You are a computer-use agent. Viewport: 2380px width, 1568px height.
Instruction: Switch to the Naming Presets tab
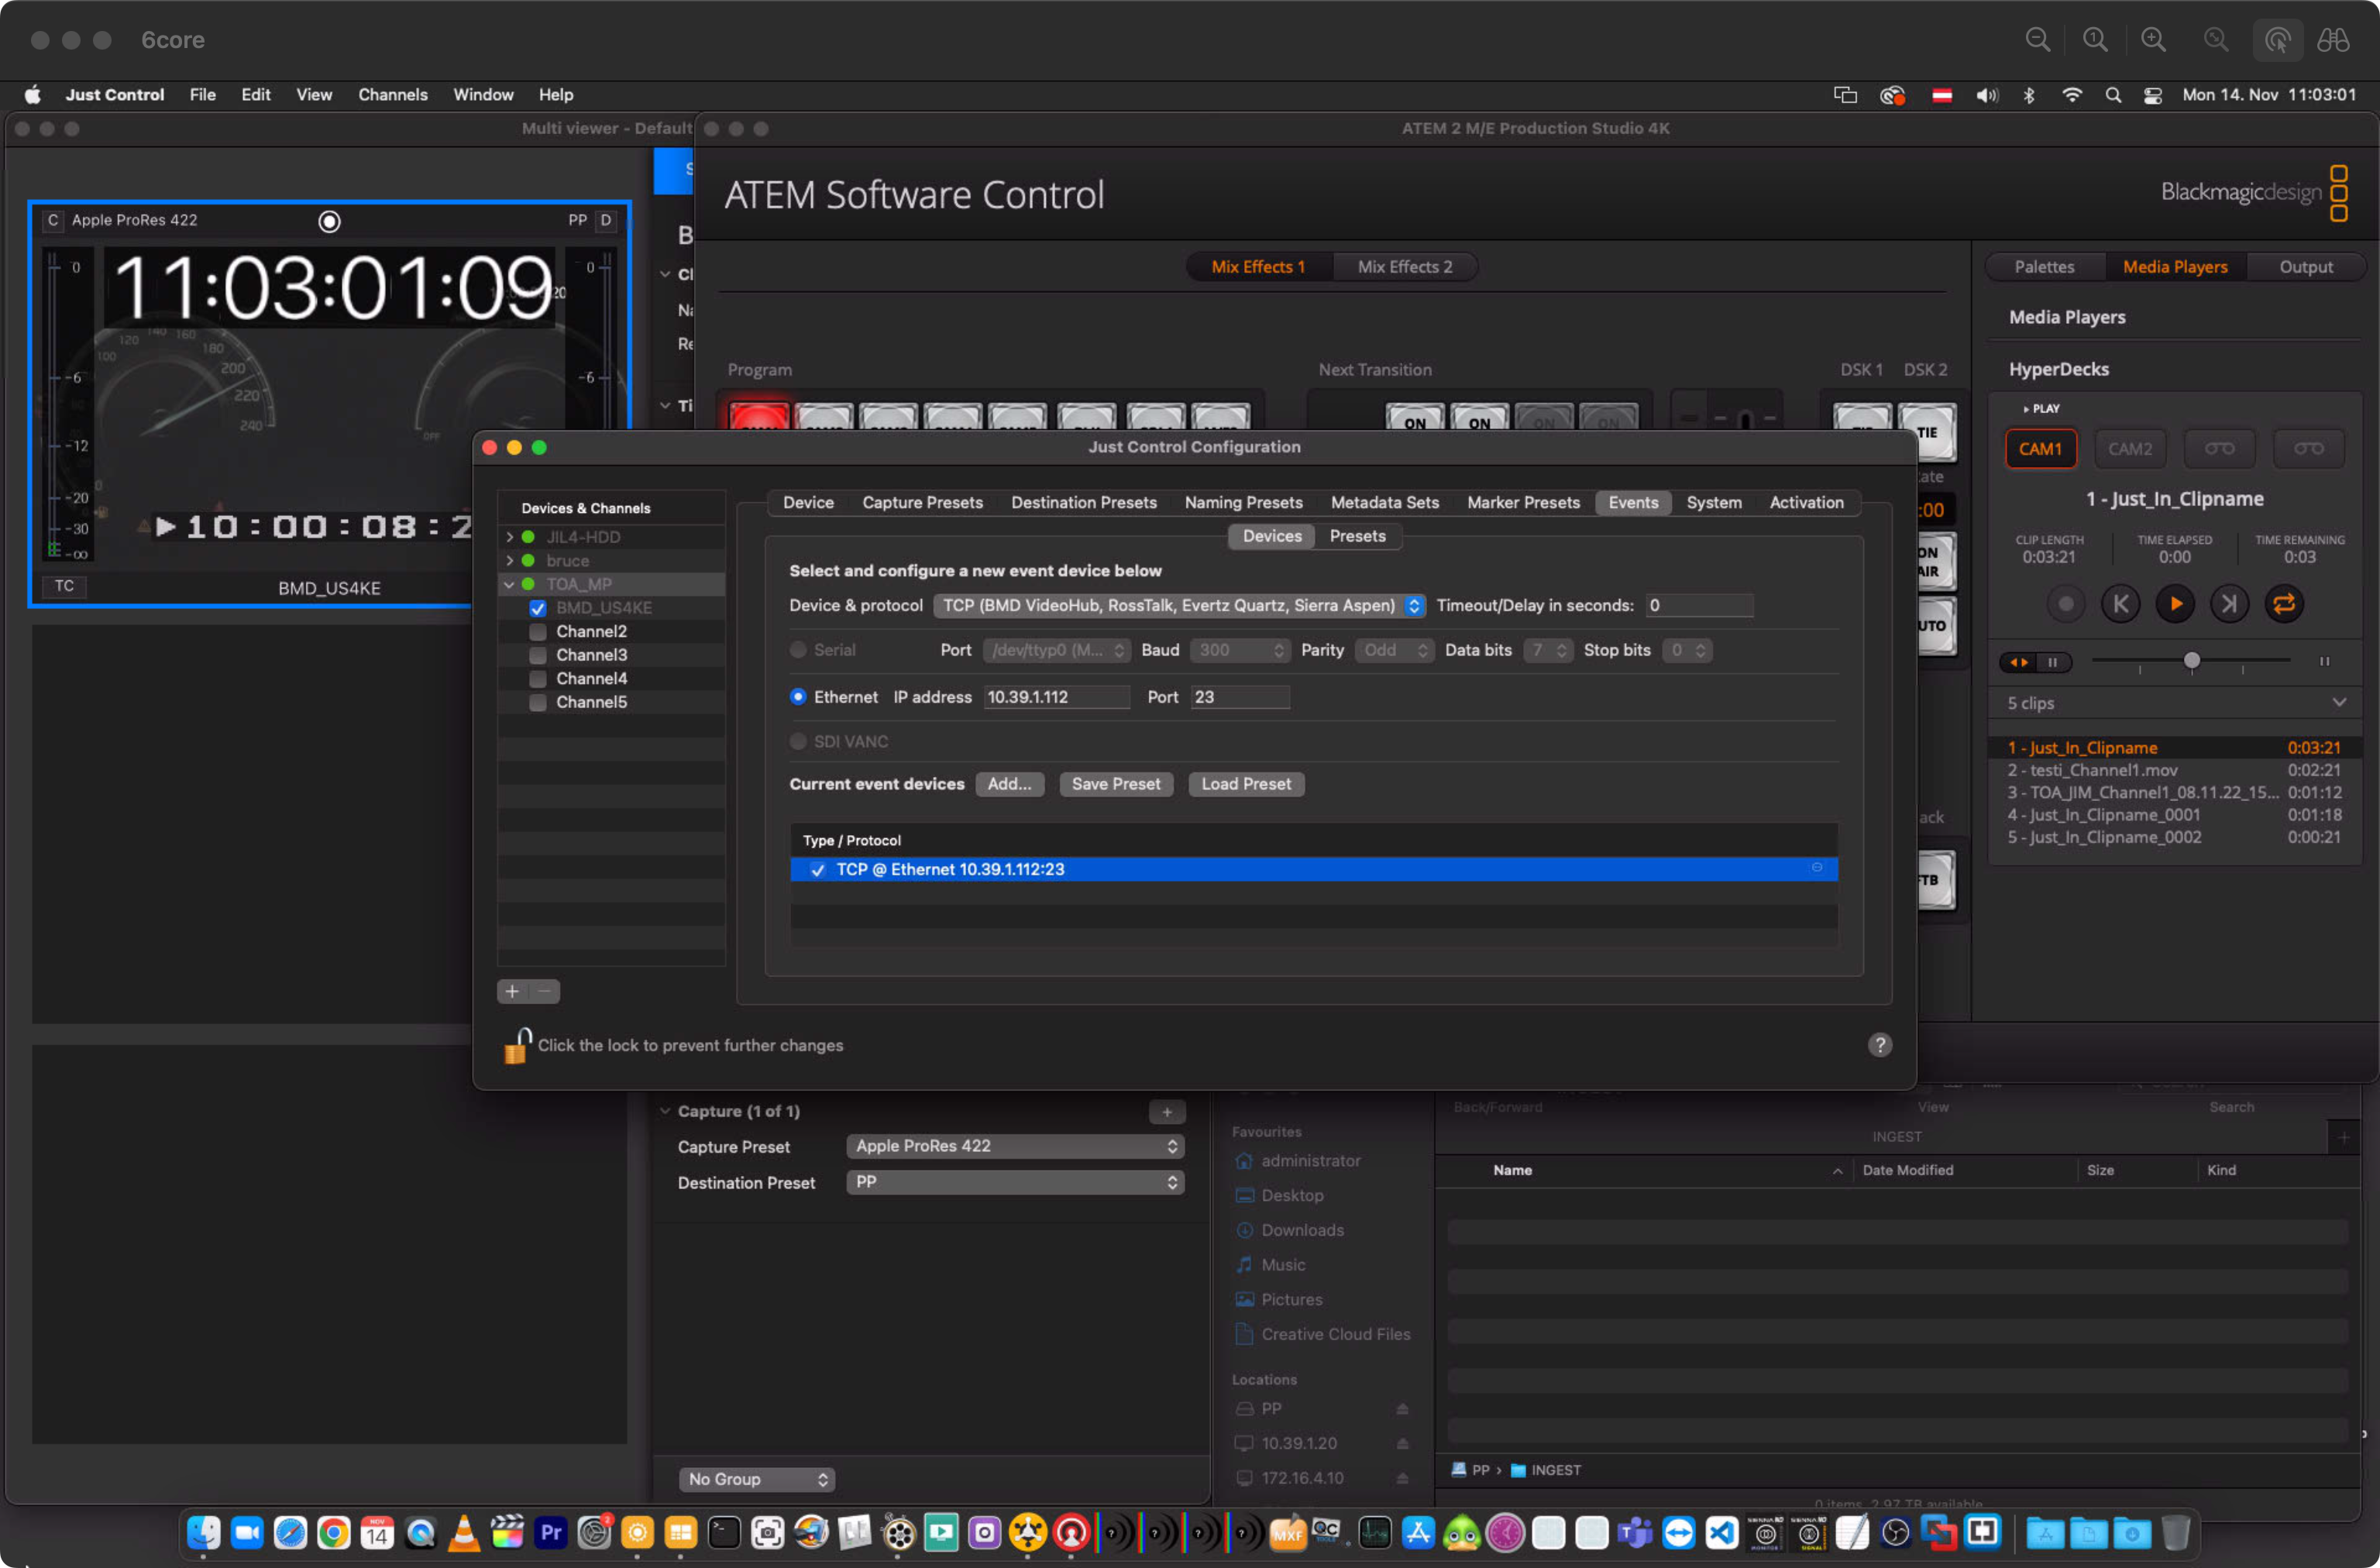pos(1243,502)
